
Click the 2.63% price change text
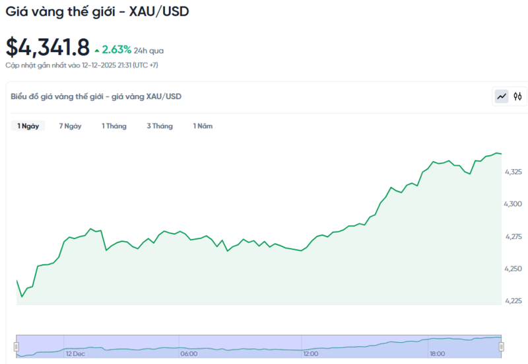[116, 50]
